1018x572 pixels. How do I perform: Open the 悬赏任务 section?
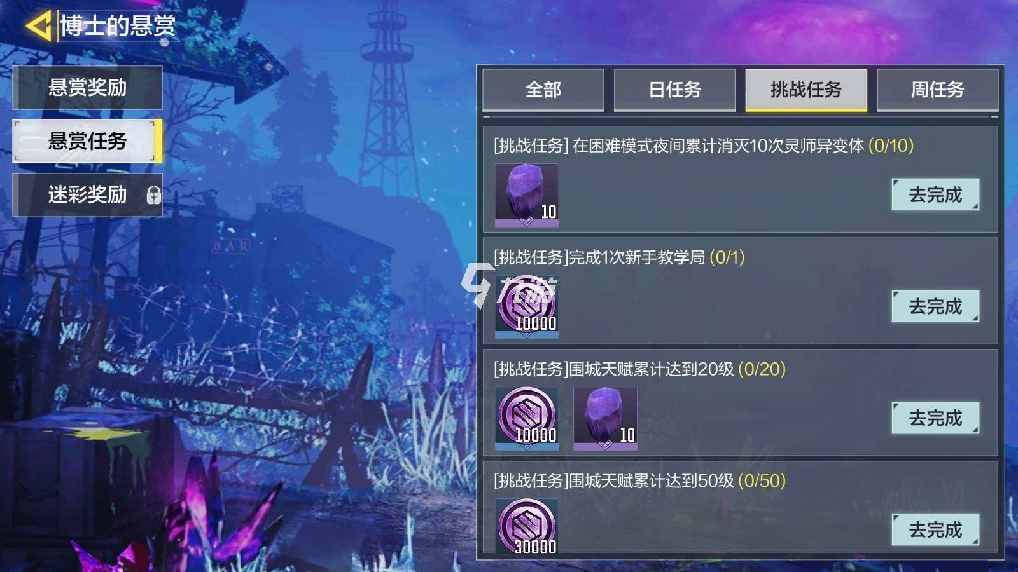tap(88, 141)
